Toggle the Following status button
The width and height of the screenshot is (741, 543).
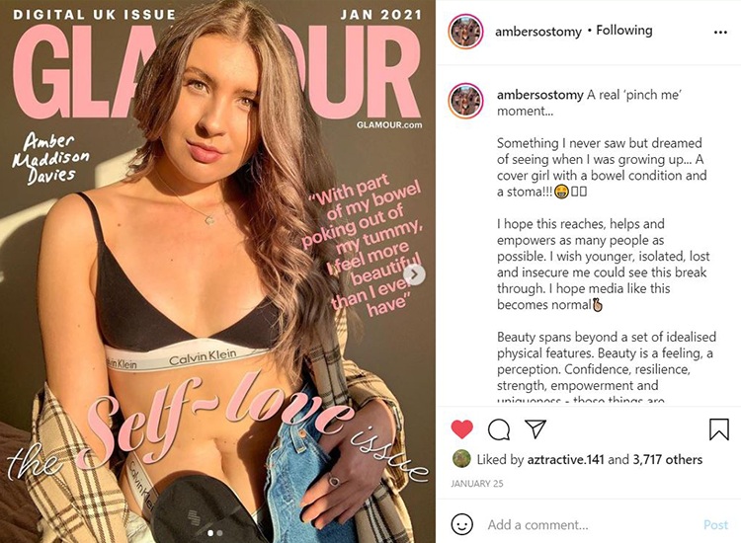coord(623,31)
